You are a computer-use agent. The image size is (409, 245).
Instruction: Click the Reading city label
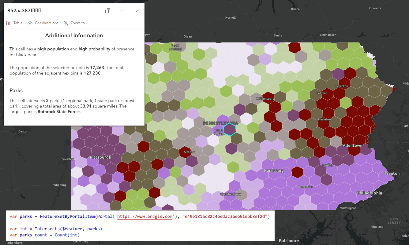[x=327, y=165]
